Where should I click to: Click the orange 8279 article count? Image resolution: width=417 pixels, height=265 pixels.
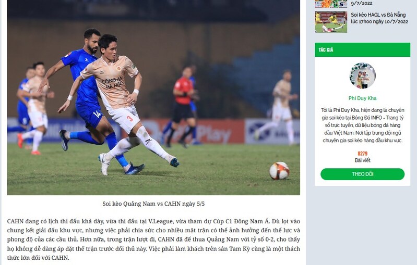[362, 154]
